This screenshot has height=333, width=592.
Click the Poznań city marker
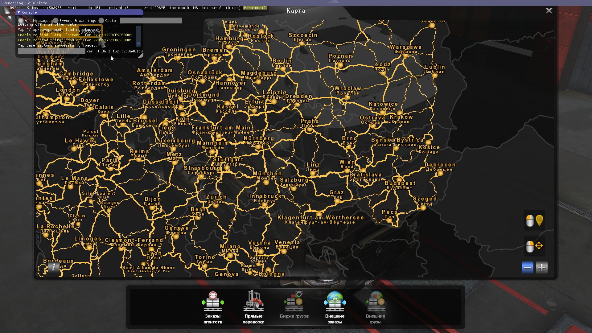click(340, 65)
